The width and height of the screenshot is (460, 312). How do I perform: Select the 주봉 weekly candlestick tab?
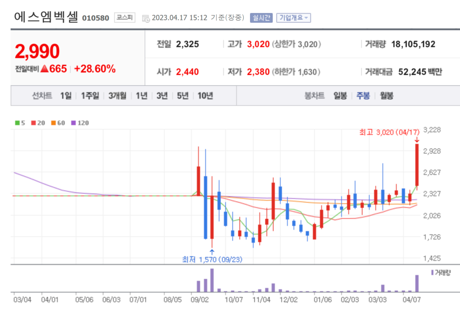pyautogui.click(x=363, y=96)
